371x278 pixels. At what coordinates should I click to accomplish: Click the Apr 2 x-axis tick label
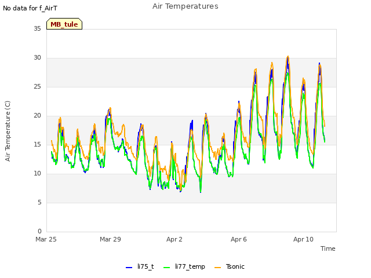tap(174, 239)
